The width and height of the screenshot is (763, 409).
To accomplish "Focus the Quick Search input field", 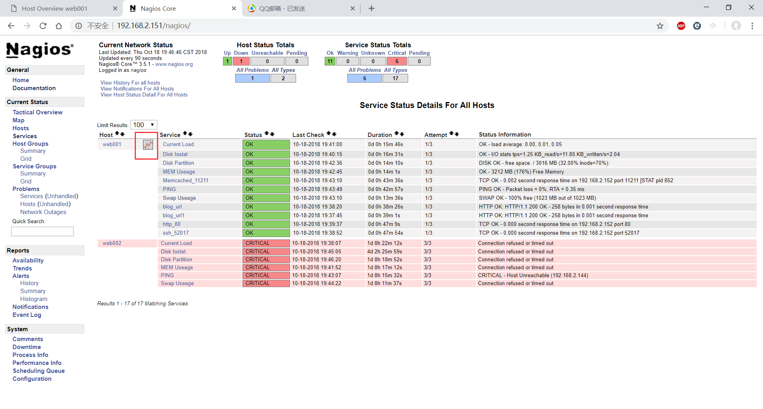I will pos(42,232).
